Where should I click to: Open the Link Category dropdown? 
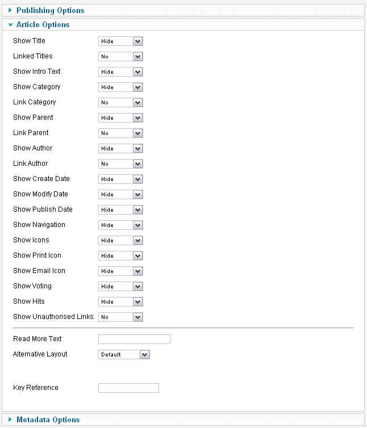pos(120,102)
